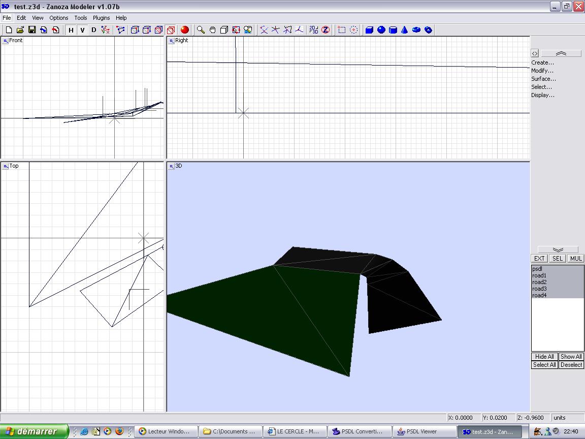The height and width of the screenshot is (439, 585).
Task: Click the 2D/3D switch icon
Action: pyautogui.click(x=314, y=30)
